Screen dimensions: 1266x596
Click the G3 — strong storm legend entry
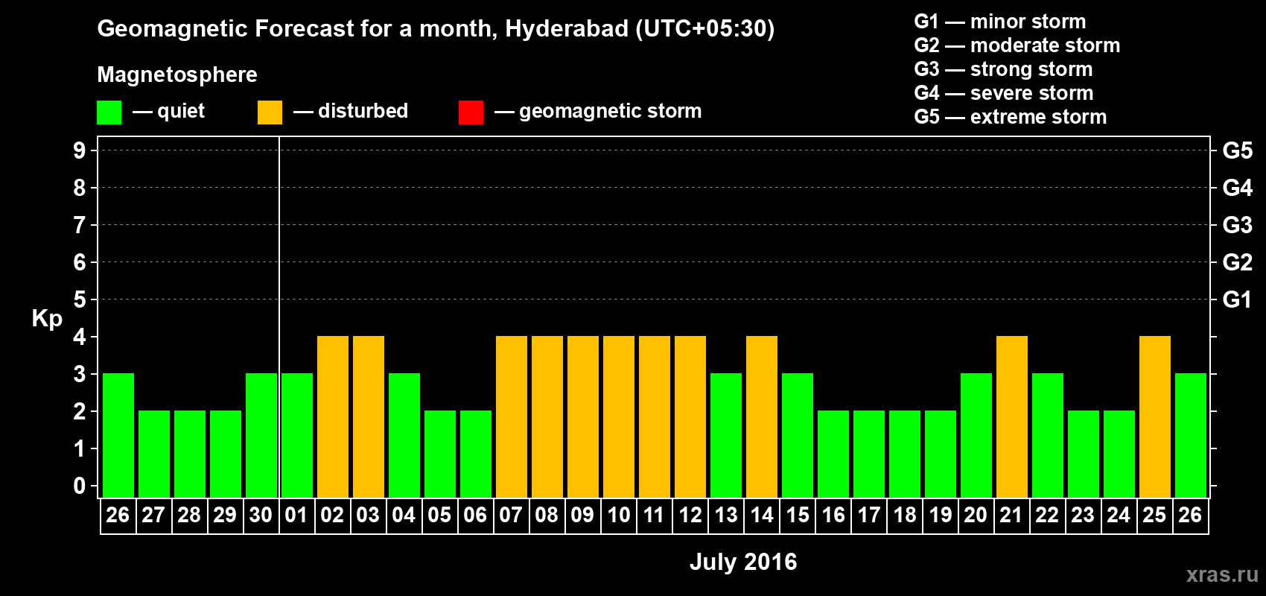[x=1003, y=69]
